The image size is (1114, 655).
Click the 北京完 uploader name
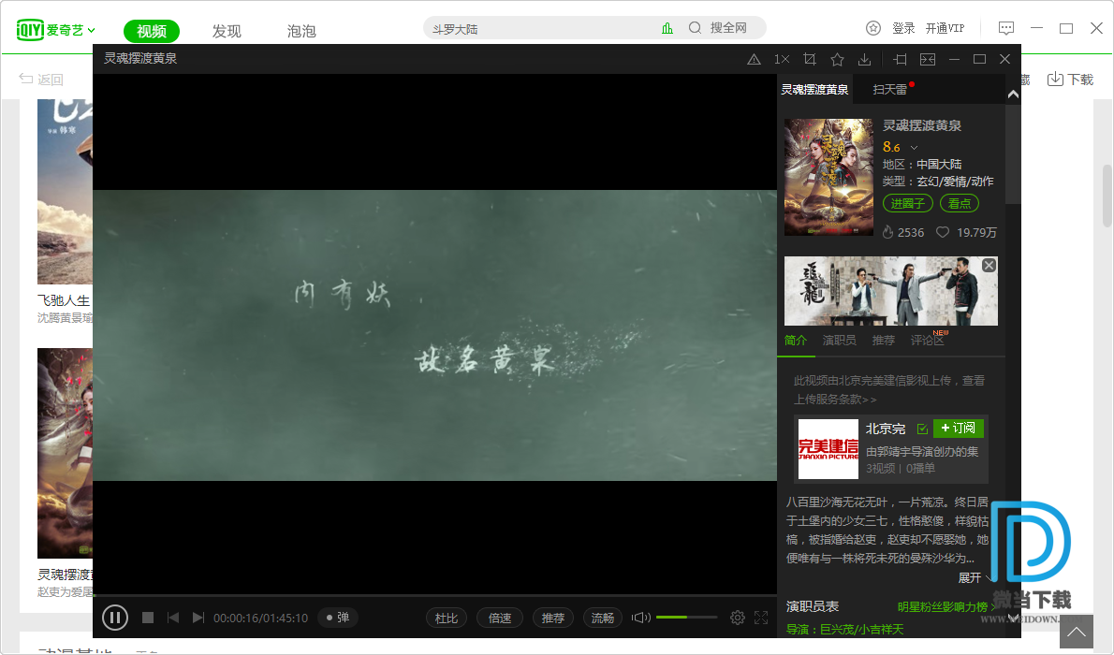tap(886, 429)
